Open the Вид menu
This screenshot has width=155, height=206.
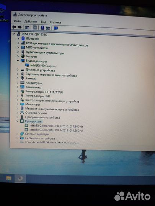coord(43,22)
